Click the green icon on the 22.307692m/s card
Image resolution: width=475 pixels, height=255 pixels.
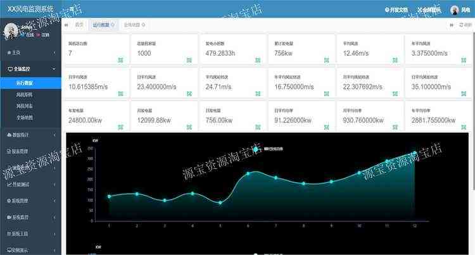click(x=395, y=94)
